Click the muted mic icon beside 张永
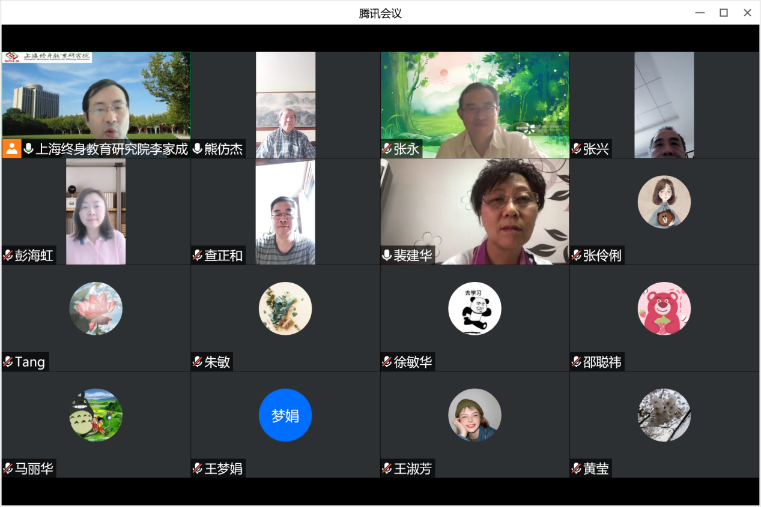 pos(387,149)
